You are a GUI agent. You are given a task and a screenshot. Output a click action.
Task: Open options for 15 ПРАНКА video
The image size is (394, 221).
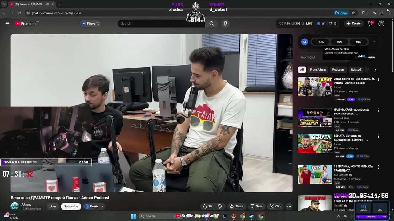coord(379,167)
